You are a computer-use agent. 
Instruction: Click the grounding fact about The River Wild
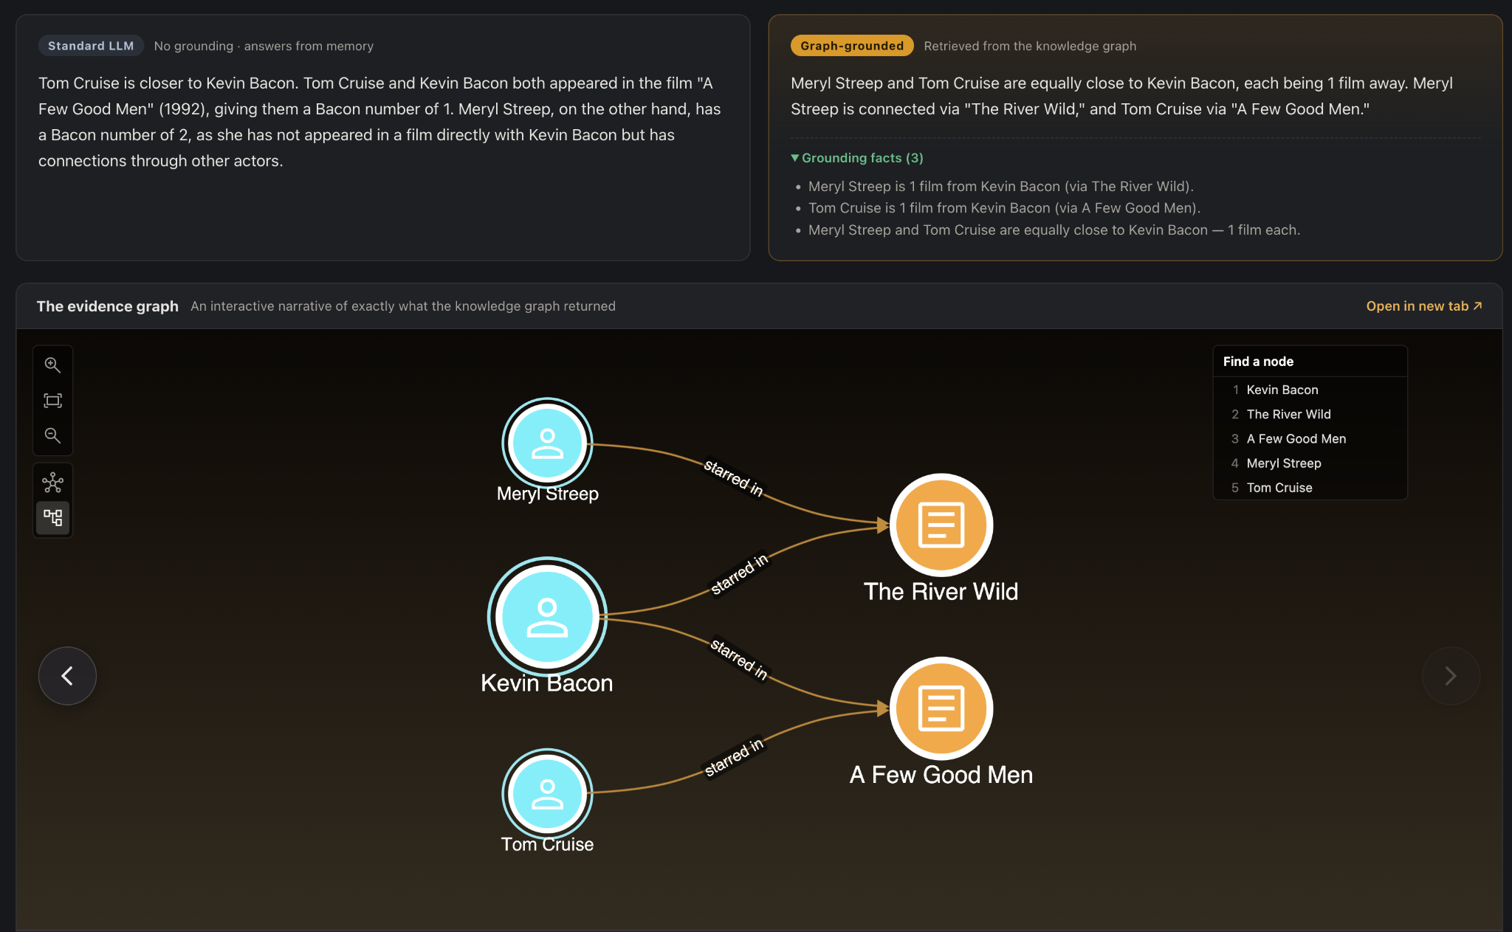click(1000, 187)
